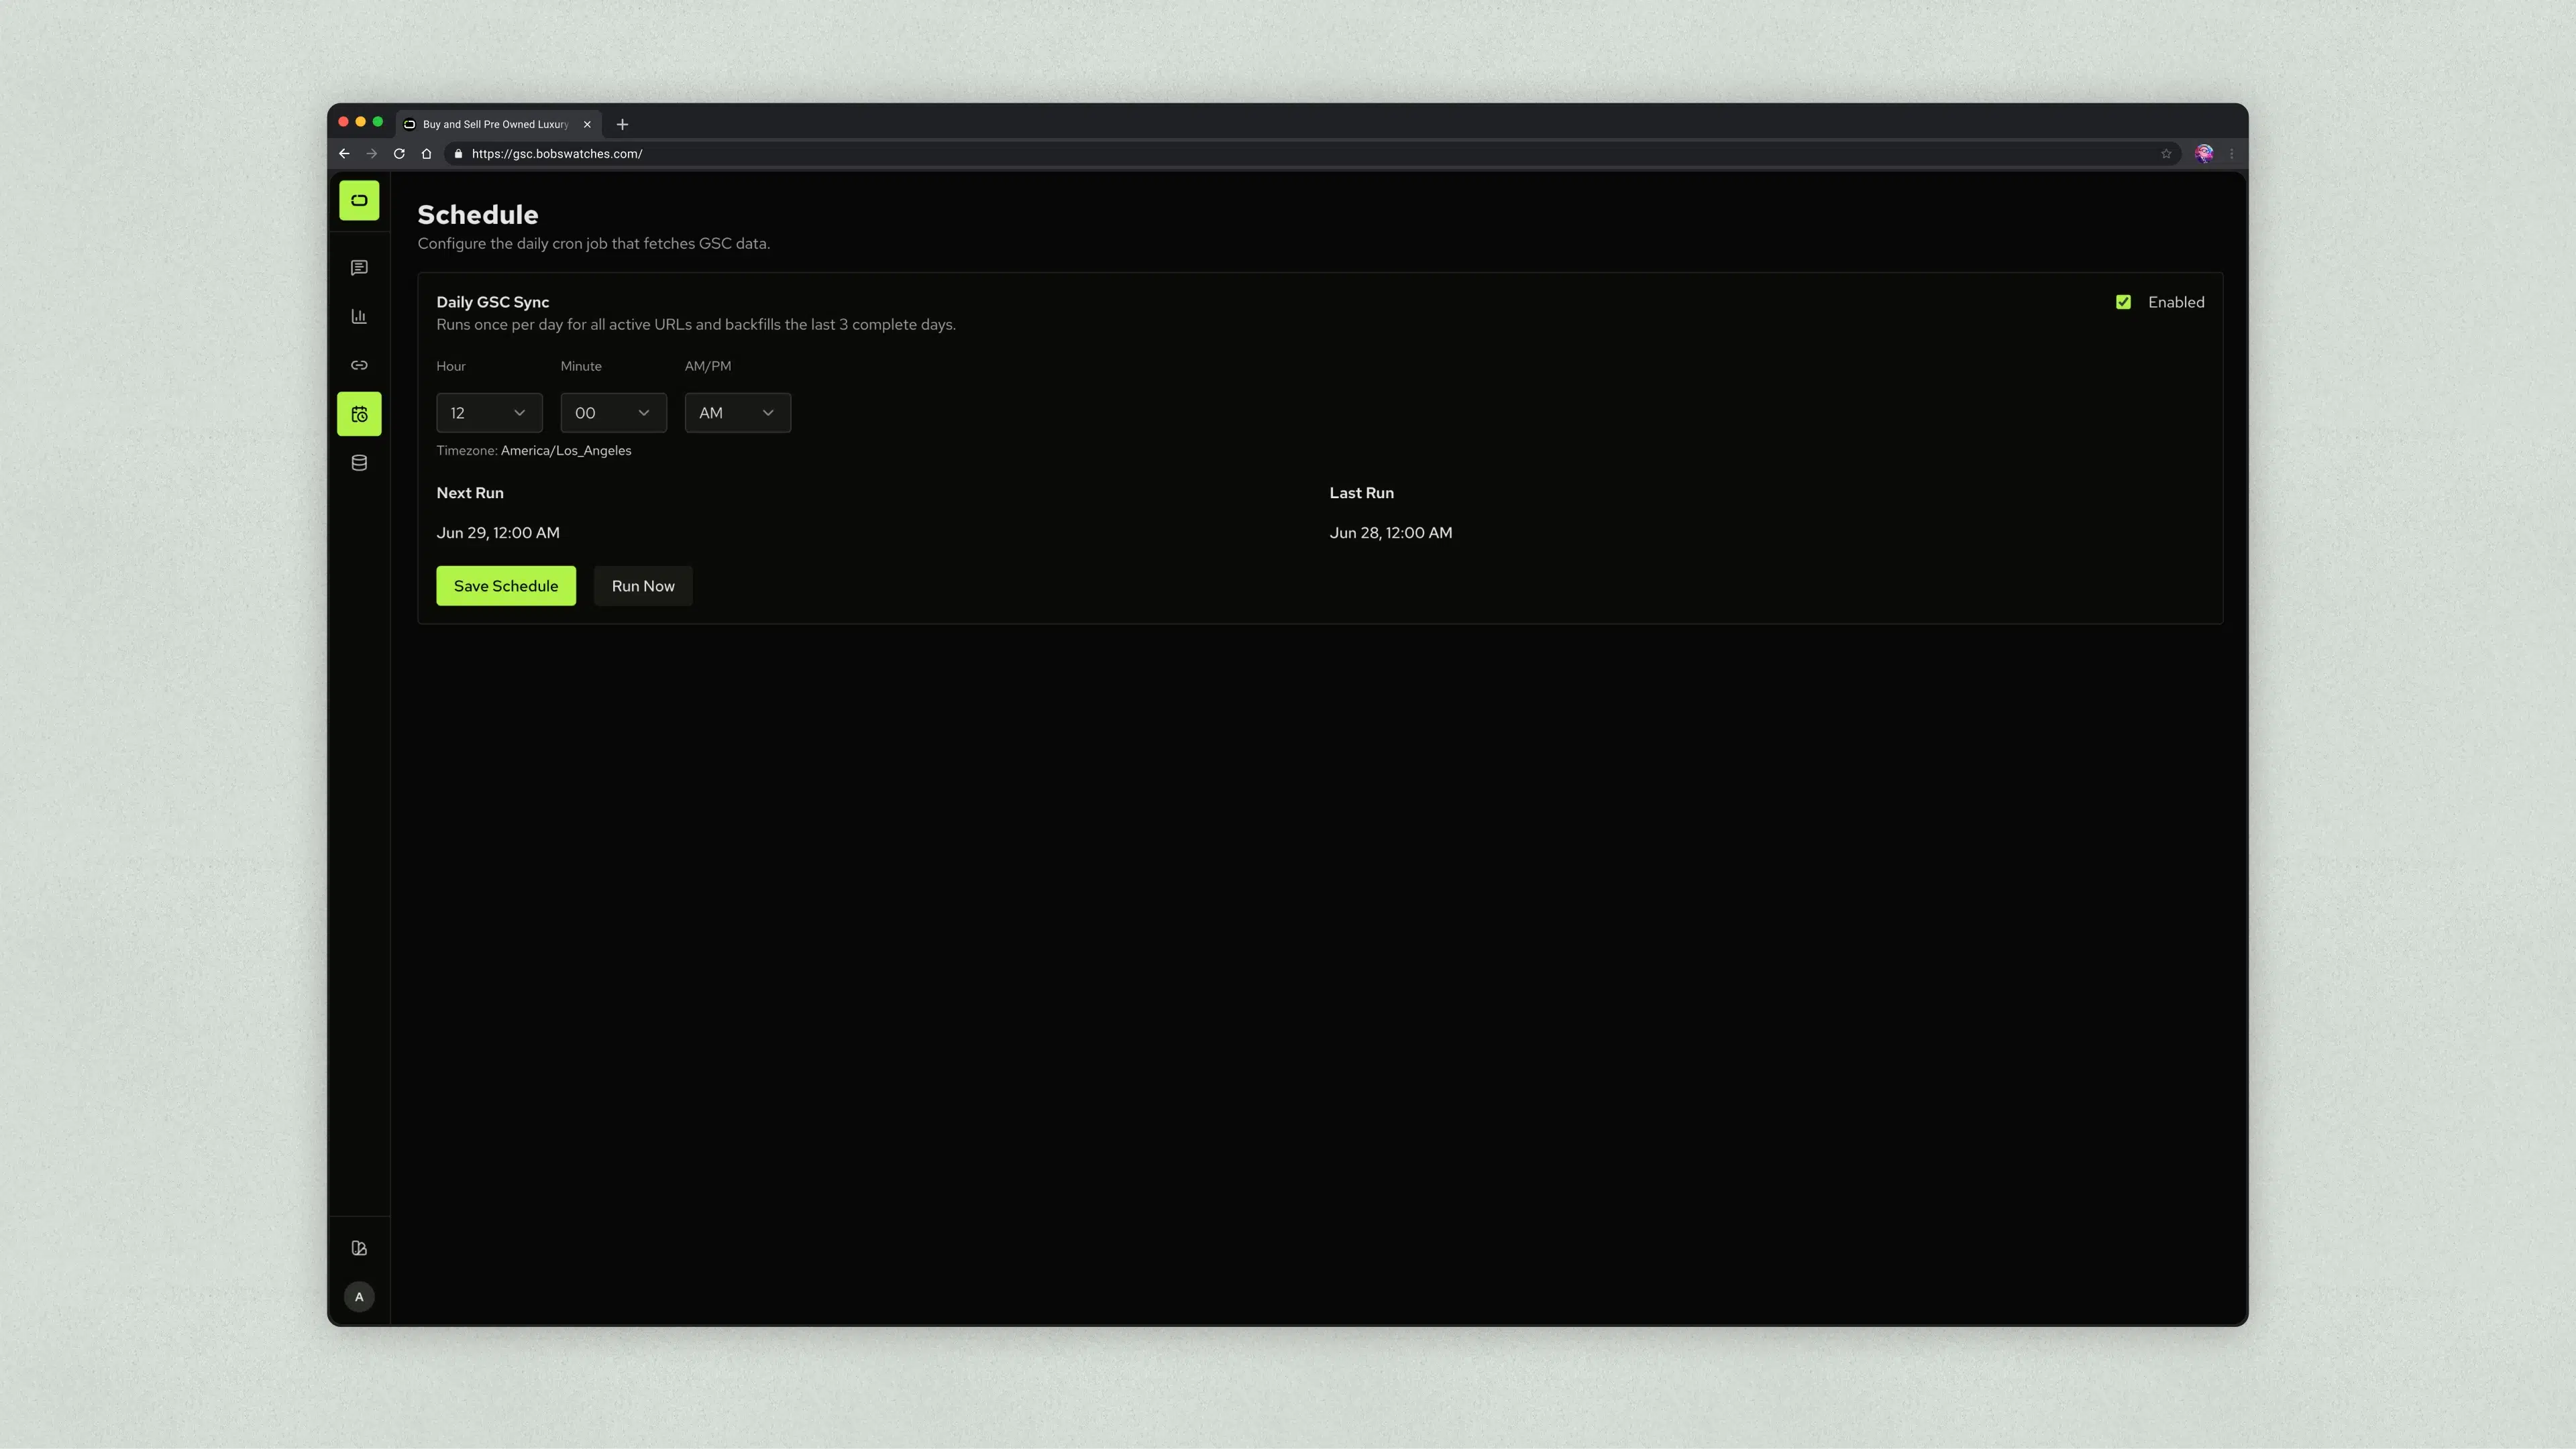This screenshot has height=1449, width=2576.
Task: Open the link URLs sidebar icon
Action: 359,365
